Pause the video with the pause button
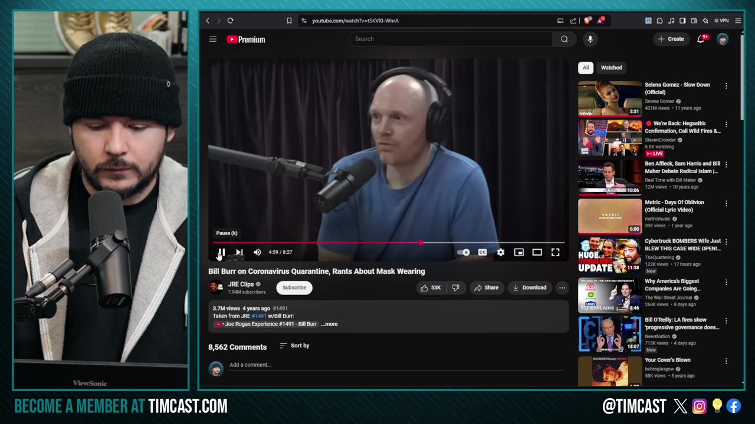755x424 pixels. (221, 252)
